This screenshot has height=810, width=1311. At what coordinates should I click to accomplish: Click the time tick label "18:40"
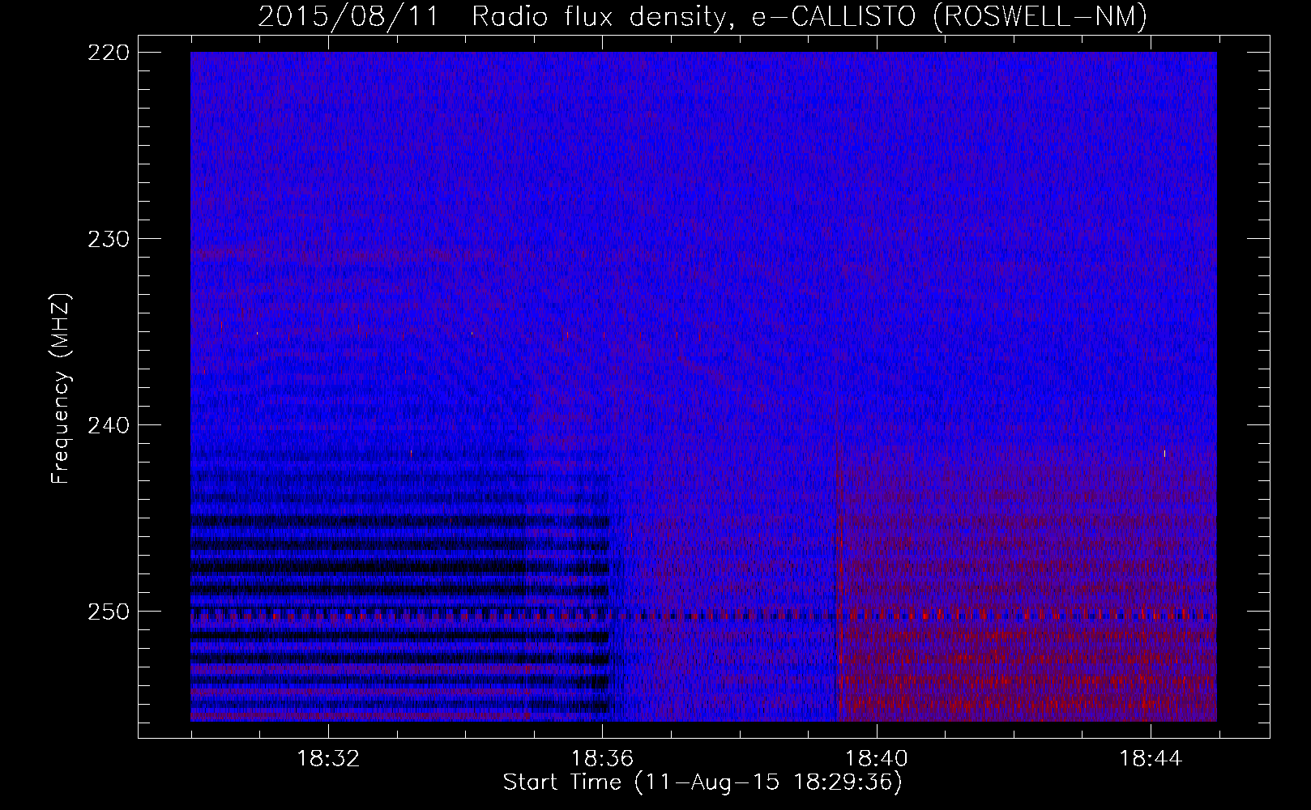click(x=876, y=759)
